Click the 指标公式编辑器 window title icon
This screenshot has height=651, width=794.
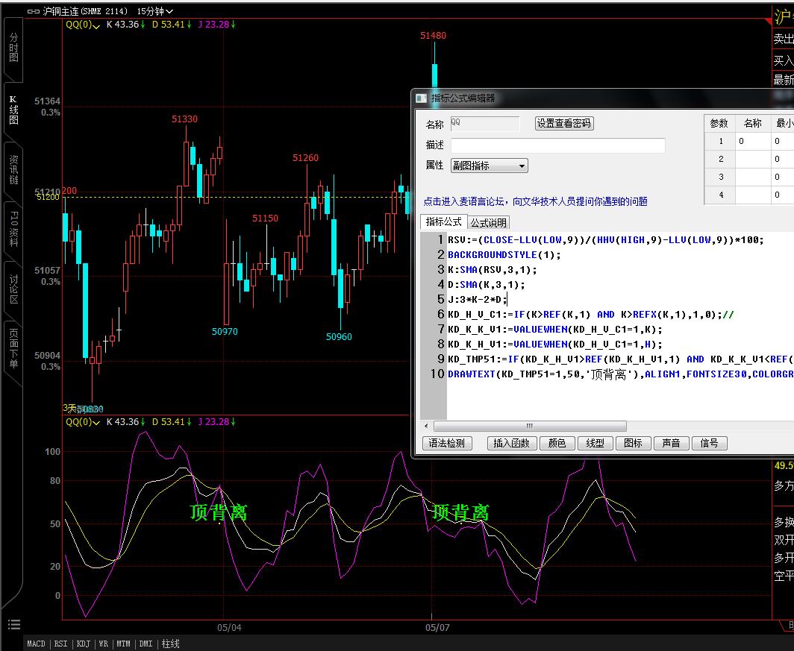pos(422,98)
